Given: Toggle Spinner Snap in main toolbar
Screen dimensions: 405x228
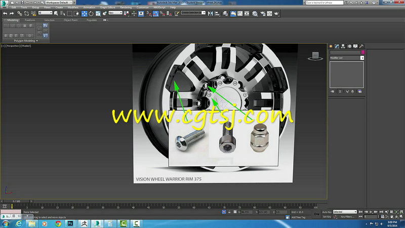Looking at the screenshot, I should click(169, 14).
